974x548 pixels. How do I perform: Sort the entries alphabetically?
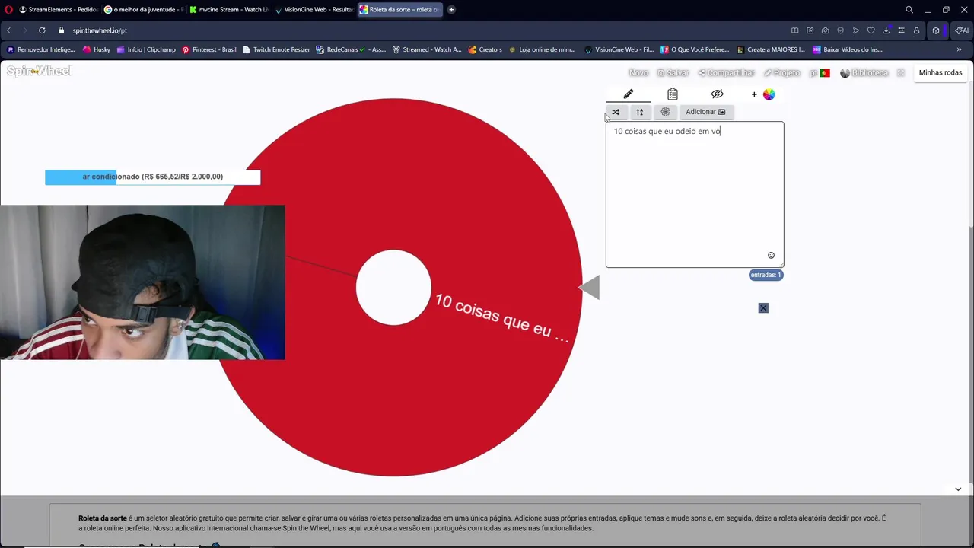pos(640,112)
